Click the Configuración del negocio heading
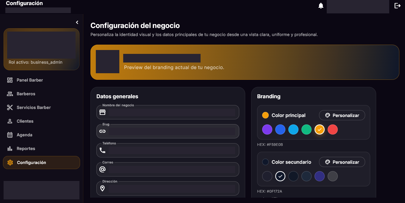The width and height of the screenshot is (405, 203). click(135, 26)
